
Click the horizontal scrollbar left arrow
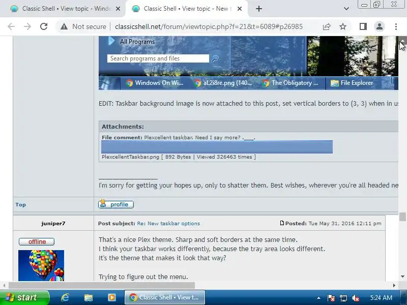point(4,285)
